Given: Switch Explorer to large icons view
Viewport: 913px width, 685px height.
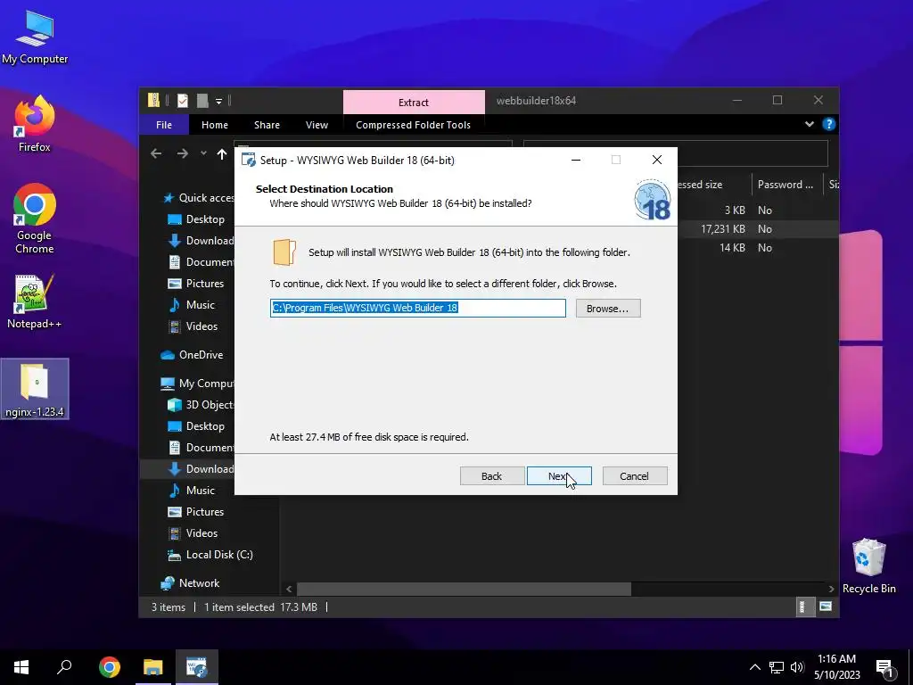Looking at the screenshot, I should [825, 607].
